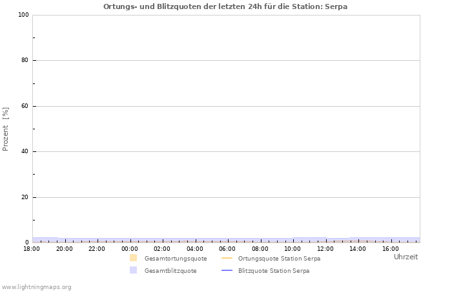The image size is (452, 291).
Task: Select the Gesamtblitzquote legend label
Action: 170,271
